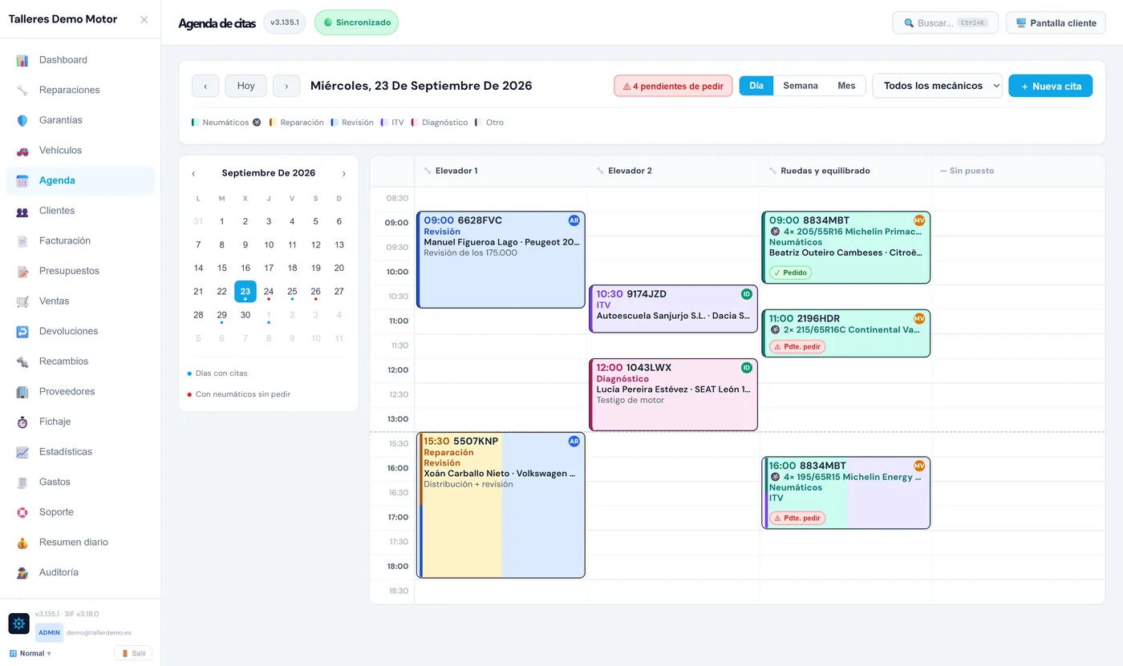This screenshot has width=1123, height=666.
Task: Open Agenda in the sidebar
Action: [x=80, y=180]
